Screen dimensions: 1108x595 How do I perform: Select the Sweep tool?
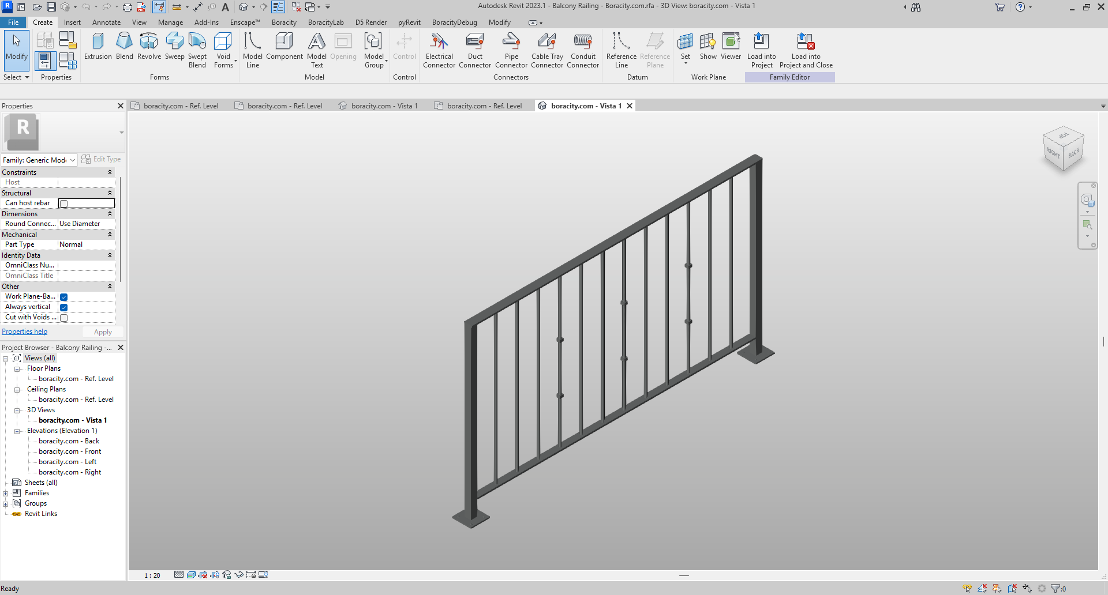[x=174, y=46]
